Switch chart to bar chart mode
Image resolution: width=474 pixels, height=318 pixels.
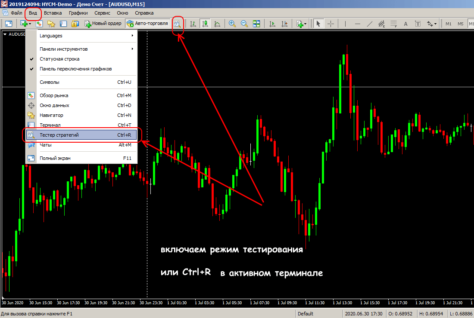[193, 24]
